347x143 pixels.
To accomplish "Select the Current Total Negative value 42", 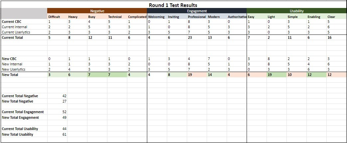I will tap(64, 96).
